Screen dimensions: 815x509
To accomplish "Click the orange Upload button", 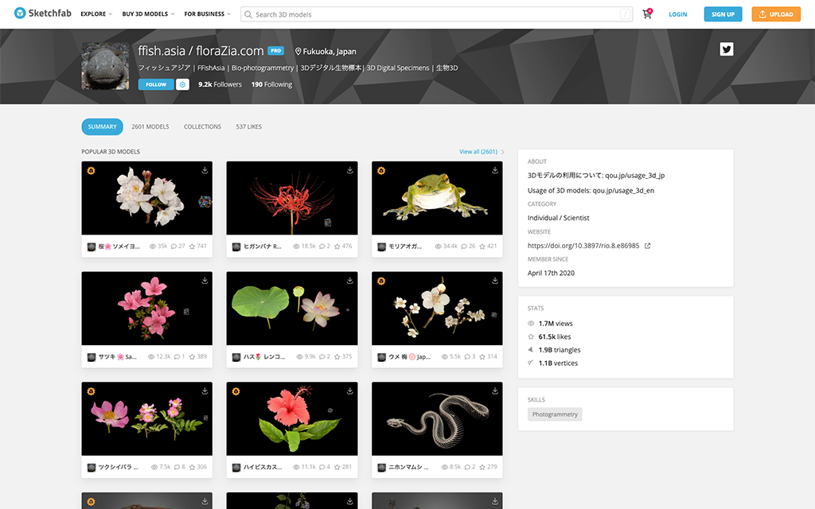I will pyautogui.click(x=775, y=14).
